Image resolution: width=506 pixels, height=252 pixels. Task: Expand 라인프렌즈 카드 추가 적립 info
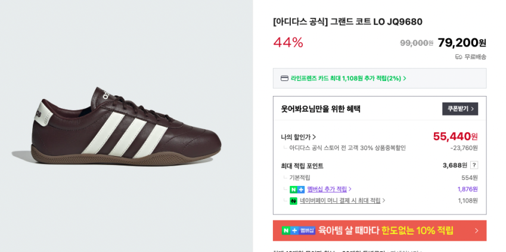click(x=348, y=78)
